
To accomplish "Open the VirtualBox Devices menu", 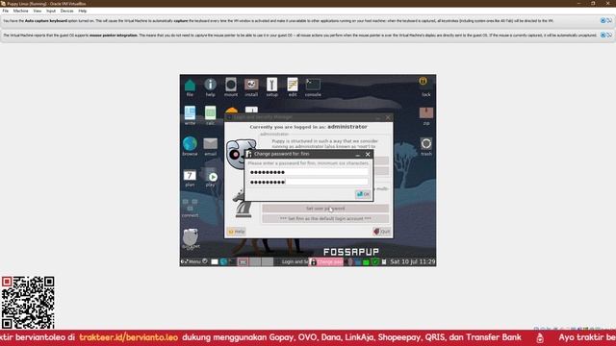I will click(x=66, y=11).
